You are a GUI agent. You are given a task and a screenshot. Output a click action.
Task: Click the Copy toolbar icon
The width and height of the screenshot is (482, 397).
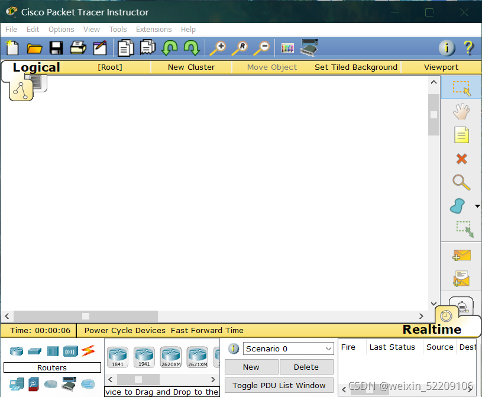coord(126,48)
